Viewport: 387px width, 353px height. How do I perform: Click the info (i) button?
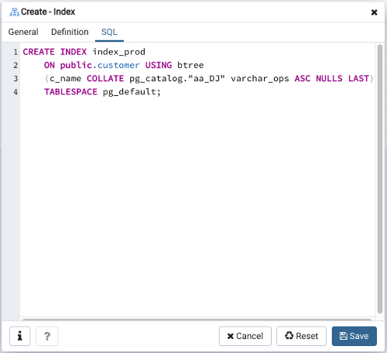20,336
